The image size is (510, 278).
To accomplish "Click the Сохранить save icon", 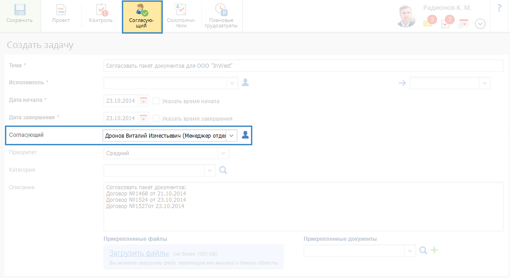I will pos(19,10).
